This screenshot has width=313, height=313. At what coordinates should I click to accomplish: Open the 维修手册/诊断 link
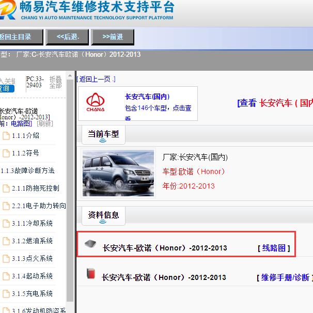[x=285, y=277]
